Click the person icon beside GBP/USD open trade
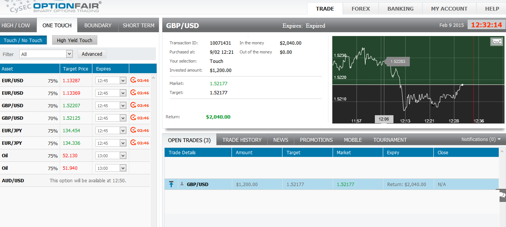The image size is (506, 227). pos(182,184)
